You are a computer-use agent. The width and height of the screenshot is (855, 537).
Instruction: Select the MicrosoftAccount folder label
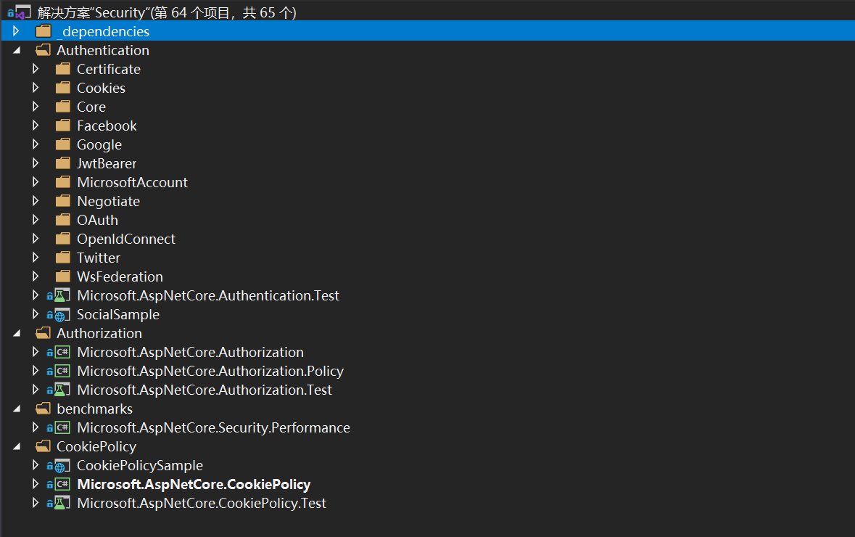click(132, 182)
